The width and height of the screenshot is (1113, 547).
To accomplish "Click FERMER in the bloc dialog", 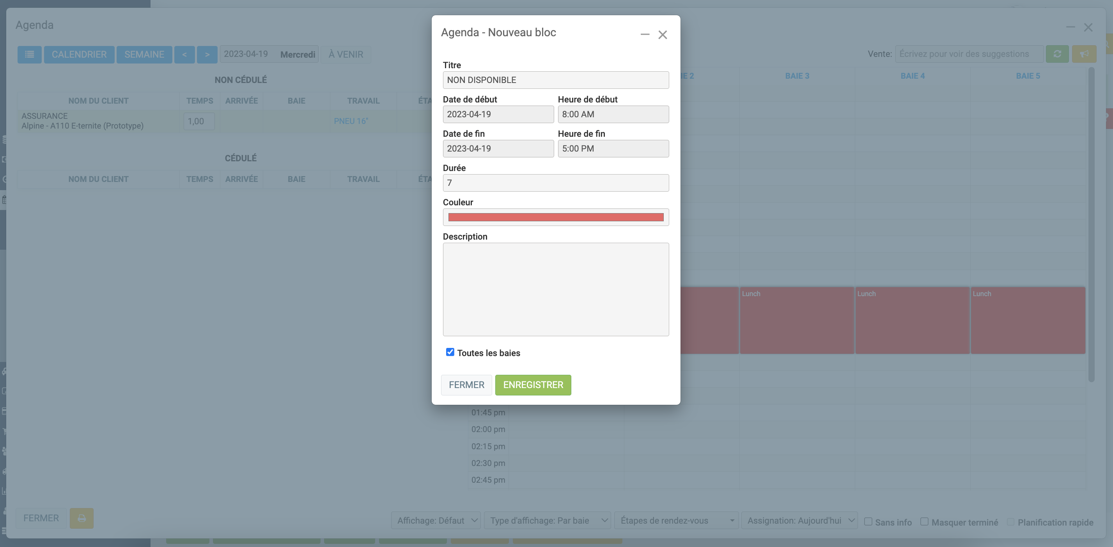I will 466,385.
